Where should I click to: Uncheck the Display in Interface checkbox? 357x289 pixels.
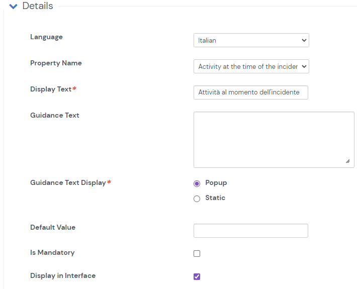tap(197, 276)
